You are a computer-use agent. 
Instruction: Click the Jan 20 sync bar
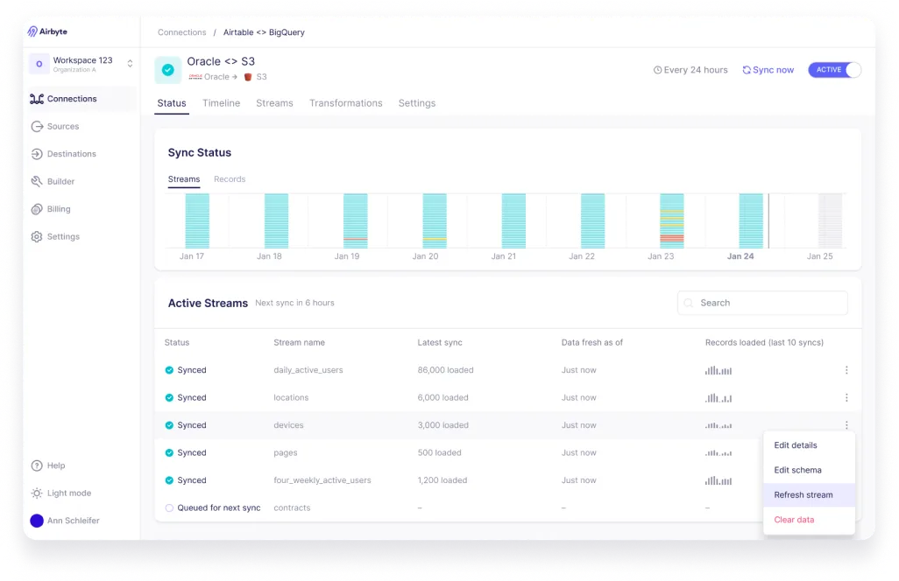point(435,220)
